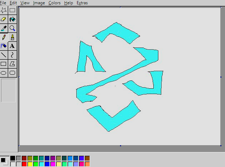The height and width of the screenshot is (167, 225).
Task: Pick the navy blue swatch
Action: (47, 158)
